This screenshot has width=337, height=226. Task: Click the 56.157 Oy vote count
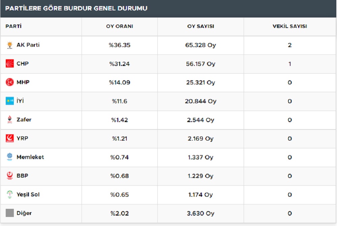201,64
